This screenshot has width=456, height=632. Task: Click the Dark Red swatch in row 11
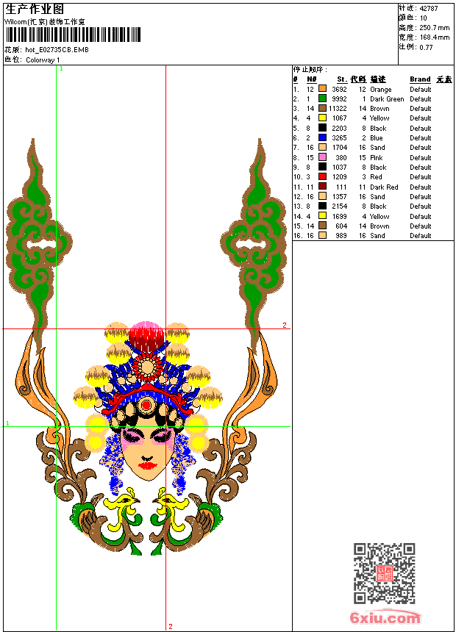click(322, 187)
